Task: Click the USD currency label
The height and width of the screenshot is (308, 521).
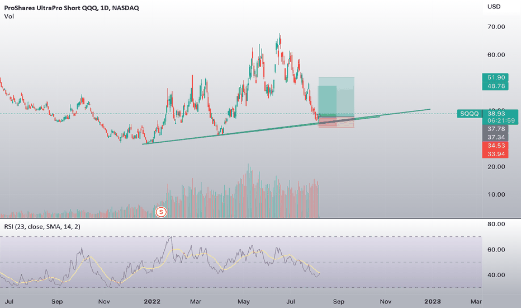Action: pos(494,7)
